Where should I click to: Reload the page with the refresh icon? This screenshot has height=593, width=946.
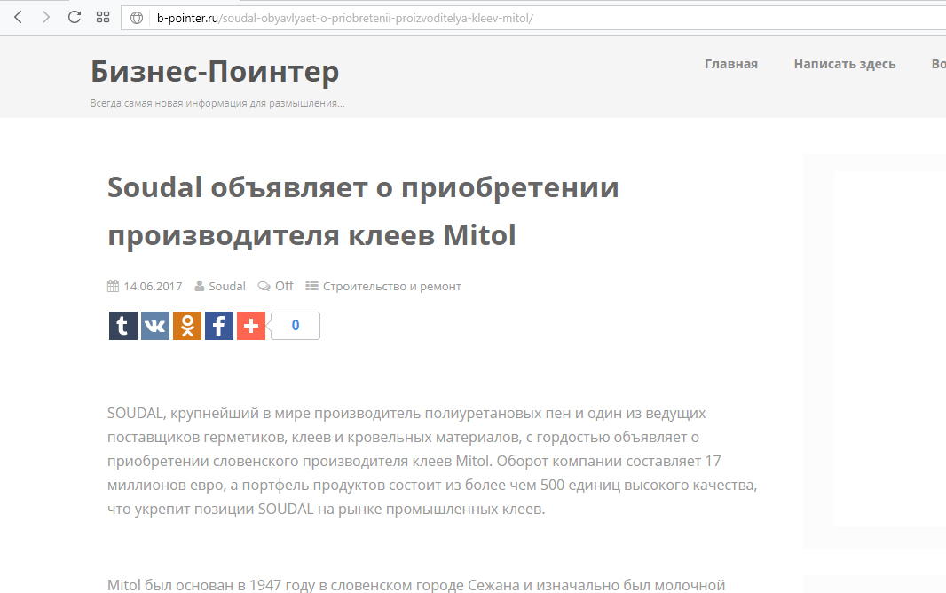pyautogui.click(x=75, y=18)
